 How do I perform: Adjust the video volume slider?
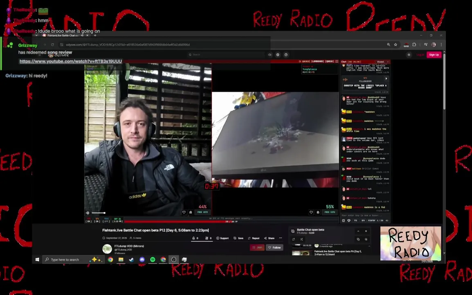coord(99,213)
